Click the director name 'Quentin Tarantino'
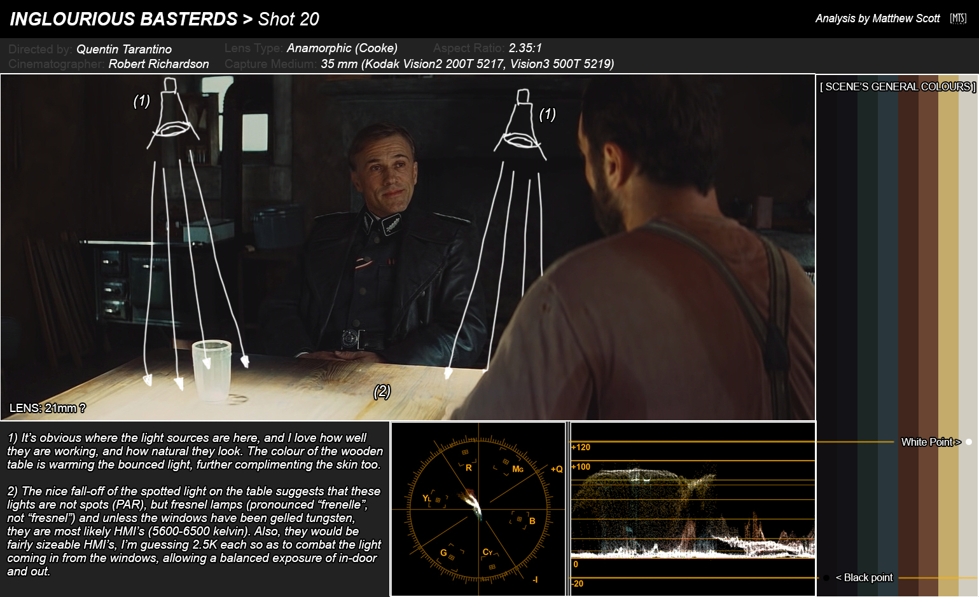 [x=124, y=49]
